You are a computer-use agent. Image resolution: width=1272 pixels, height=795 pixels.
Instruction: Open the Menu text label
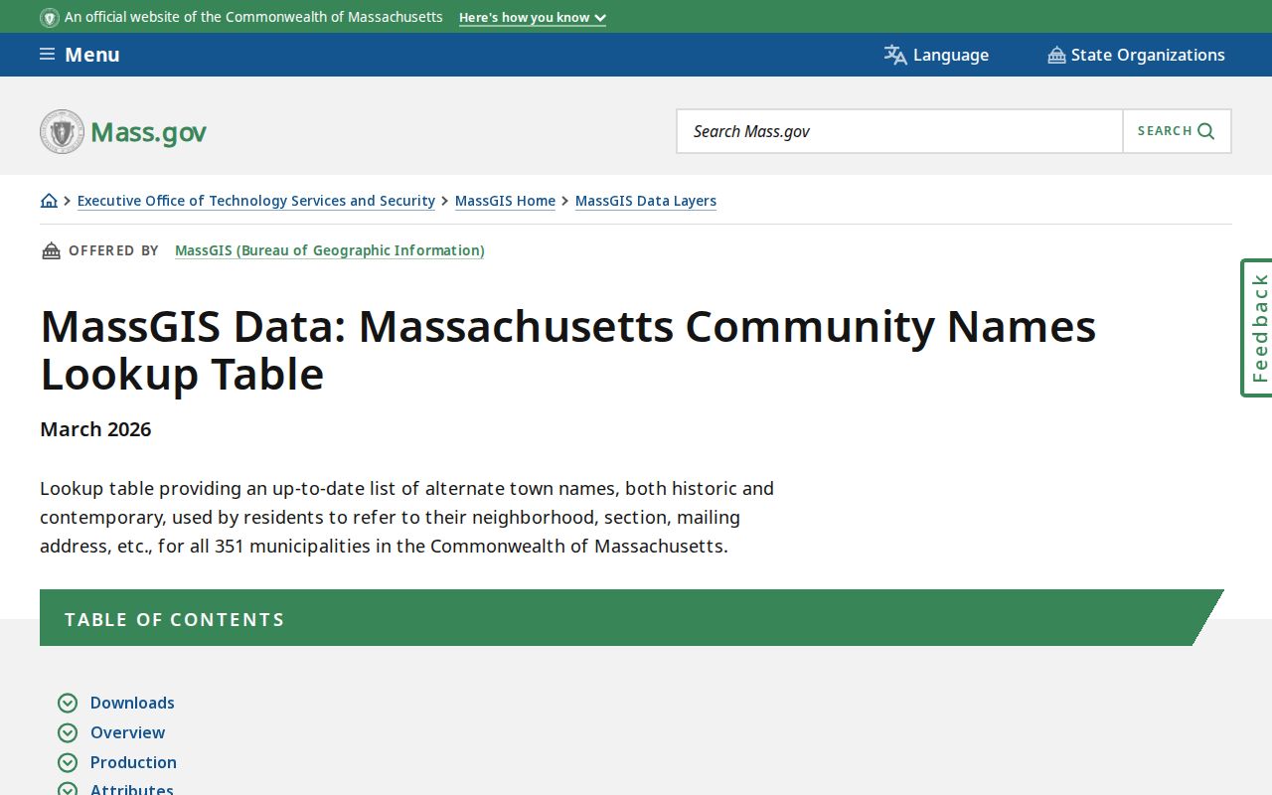coord(92,55)
